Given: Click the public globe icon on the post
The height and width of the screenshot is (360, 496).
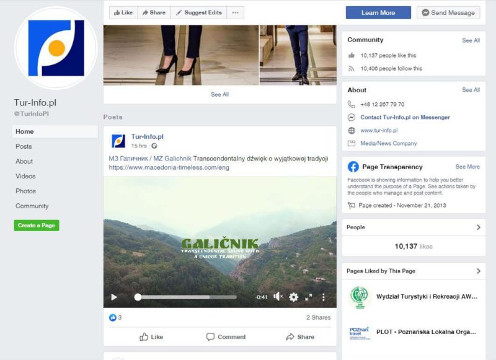Looking at the screenshot, I should click(x=154, y=146).
